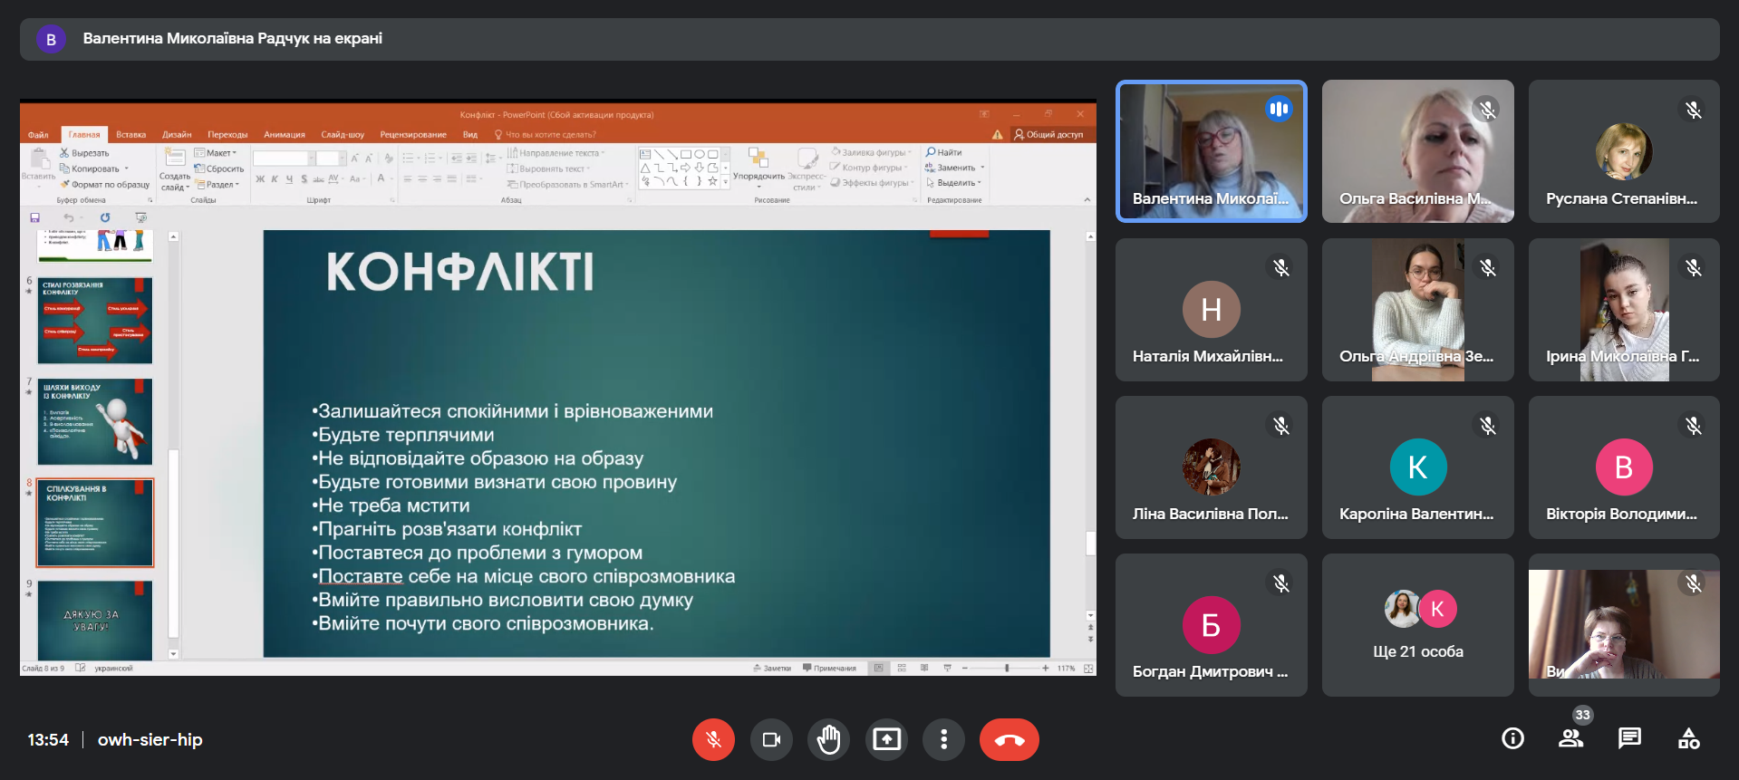Image resolution: width=1739 pixels, height=780 pixels.
Task: Click the Примечания comments button
Action: pos(829,669)
